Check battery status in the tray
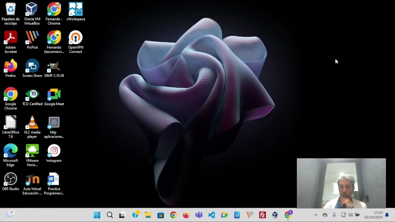Screen dimensions: 395x222 tap(357, 215)
